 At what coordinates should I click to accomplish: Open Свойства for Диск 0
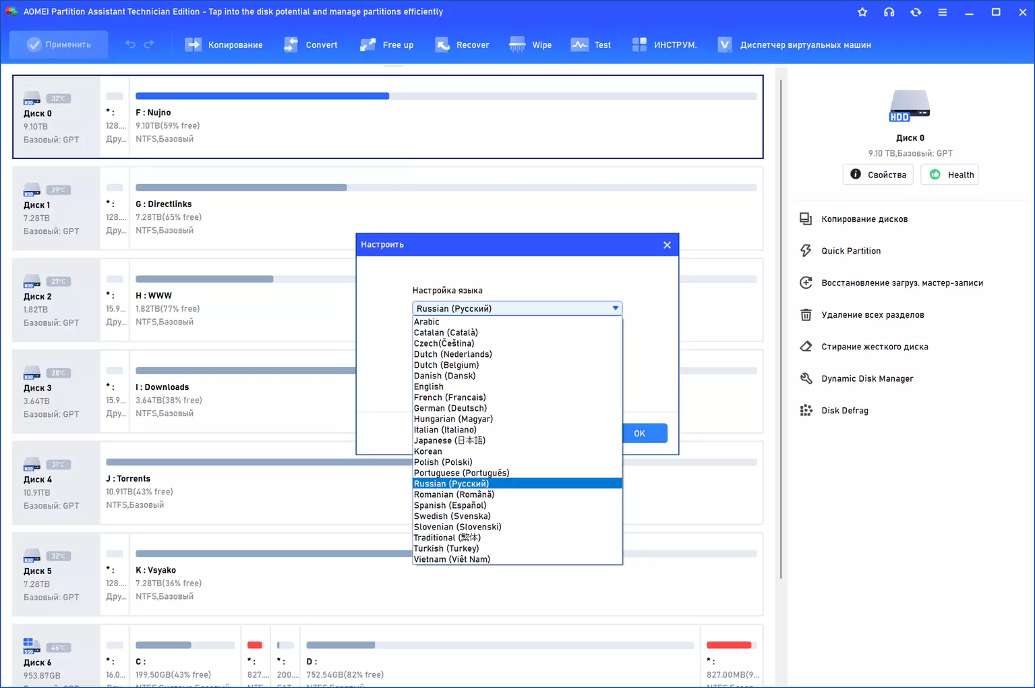878,175
